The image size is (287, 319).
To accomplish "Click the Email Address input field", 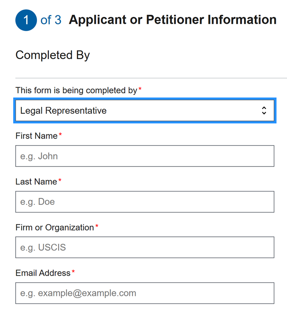I will [x=145, y=293].
